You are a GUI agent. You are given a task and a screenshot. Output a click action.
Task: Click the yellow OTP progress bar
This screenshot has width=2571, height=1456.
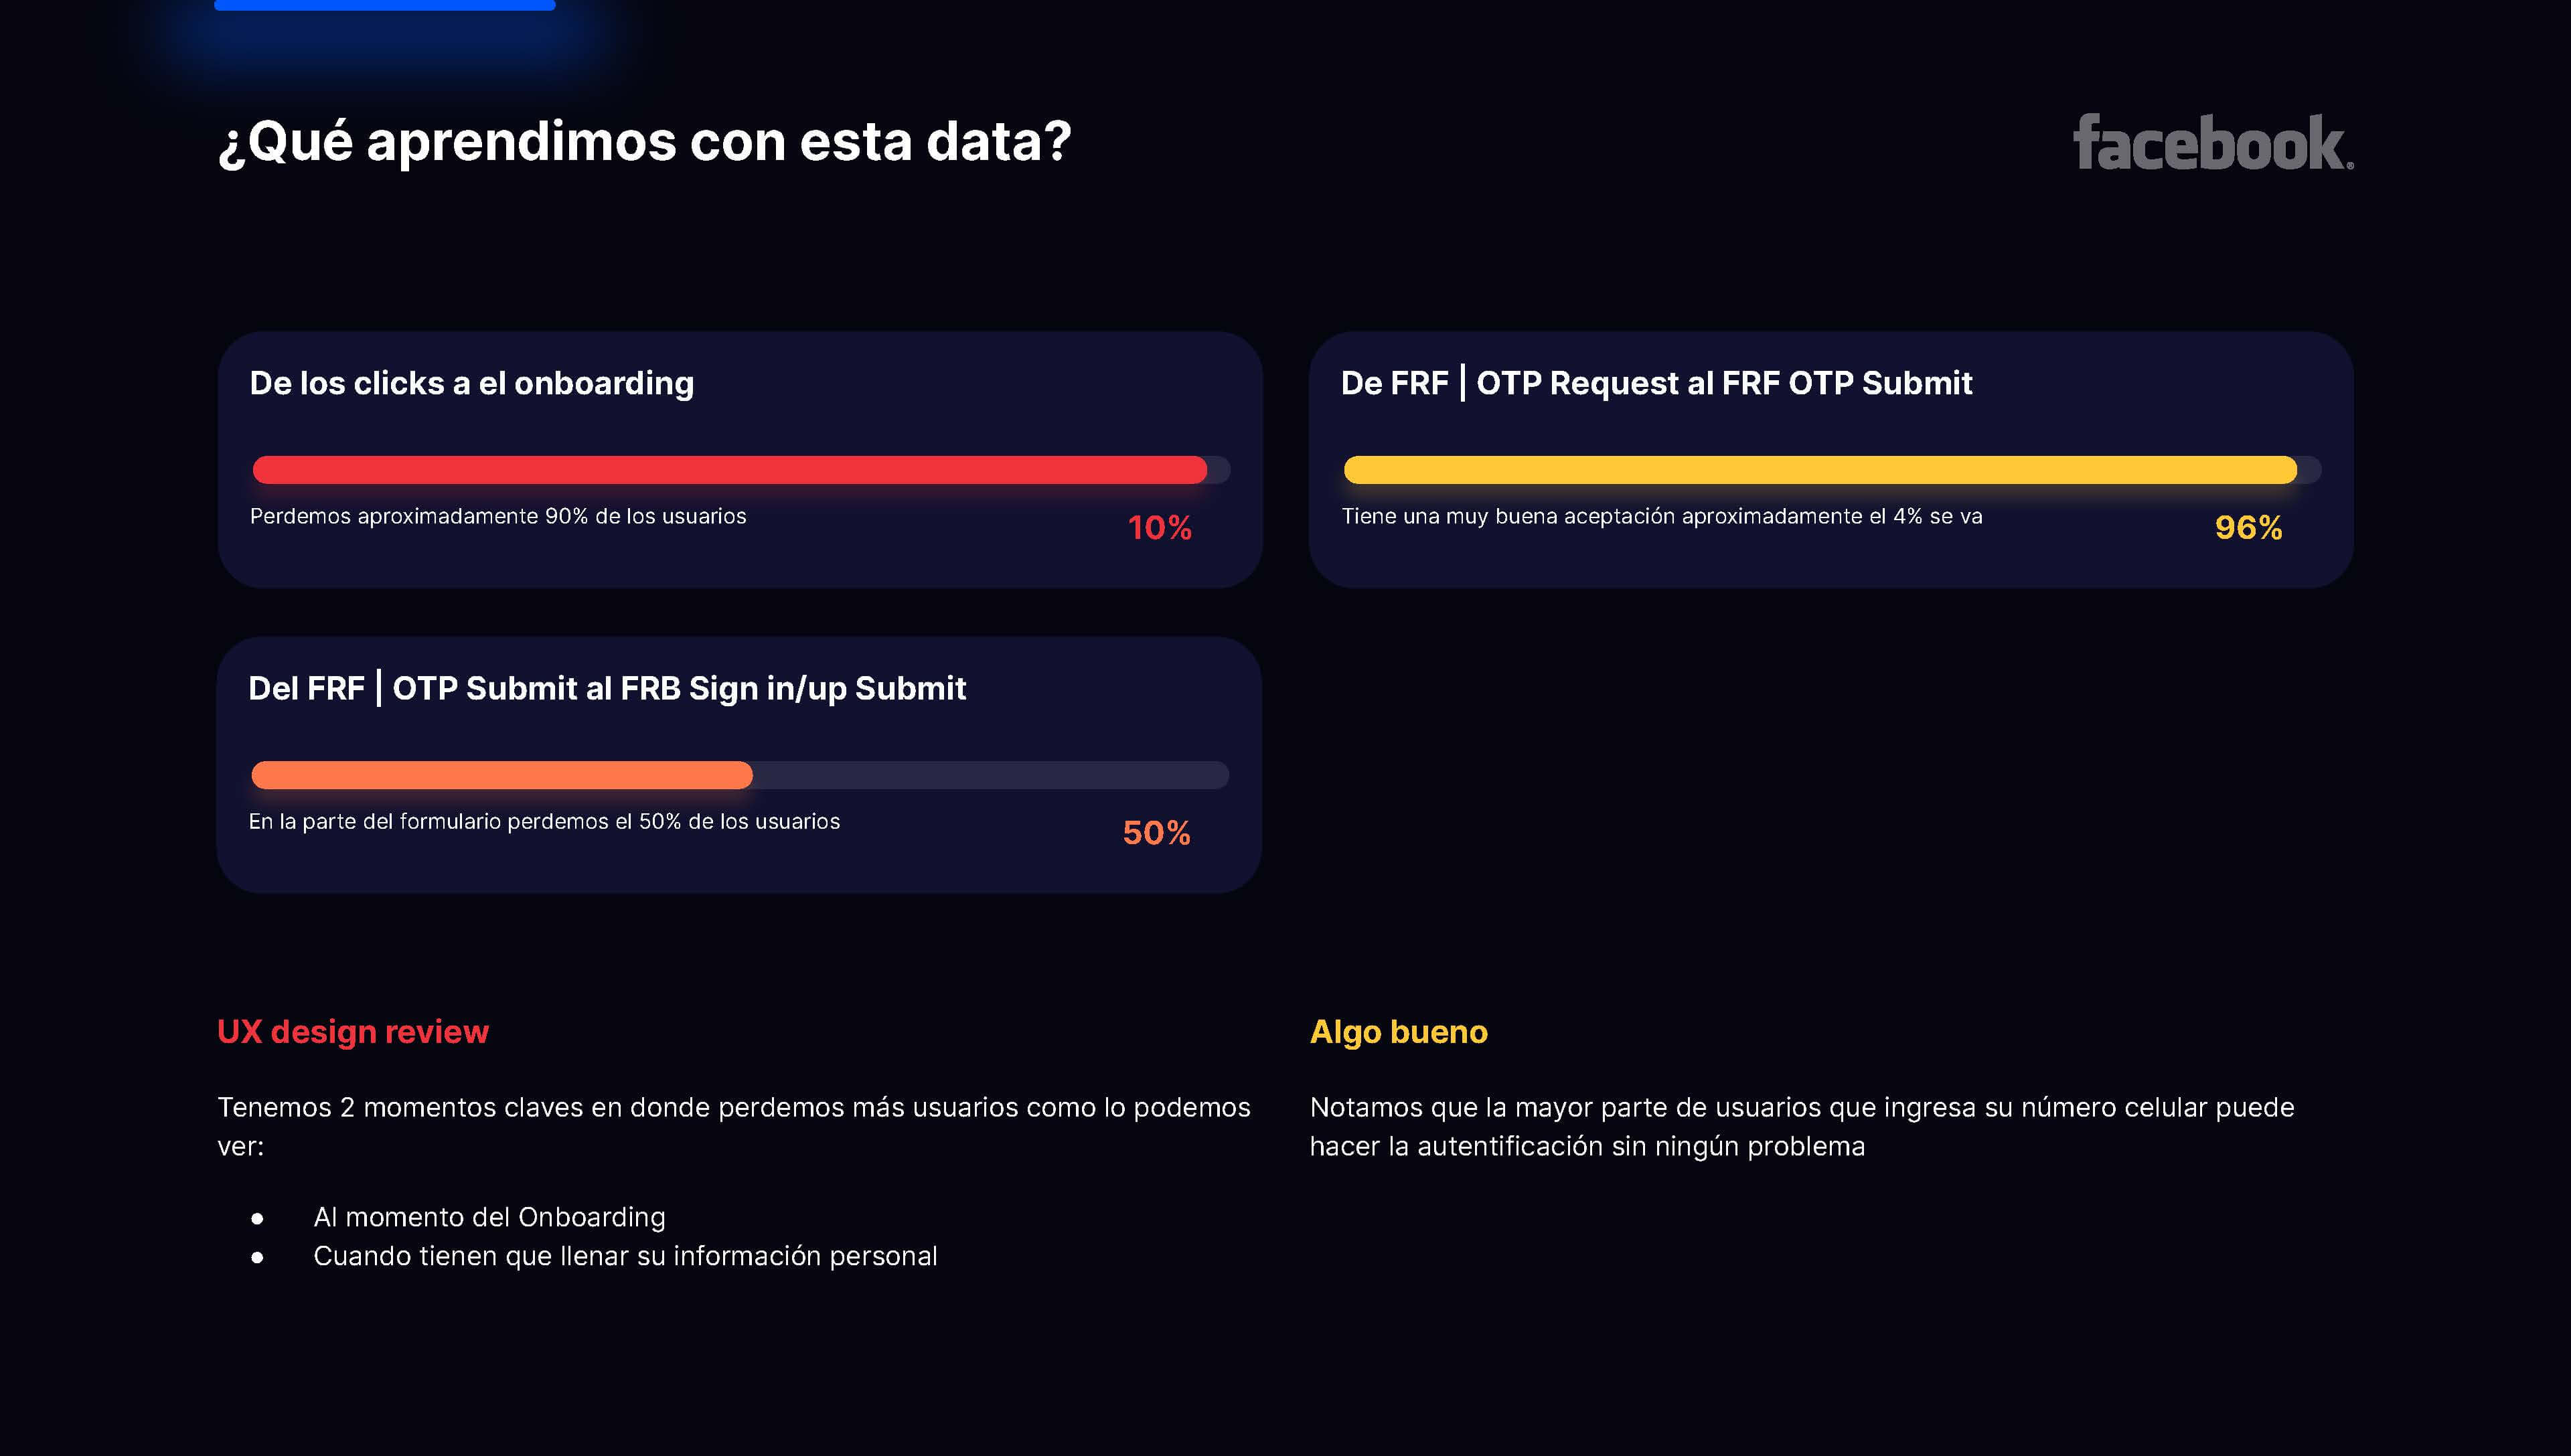[1820, 470]
